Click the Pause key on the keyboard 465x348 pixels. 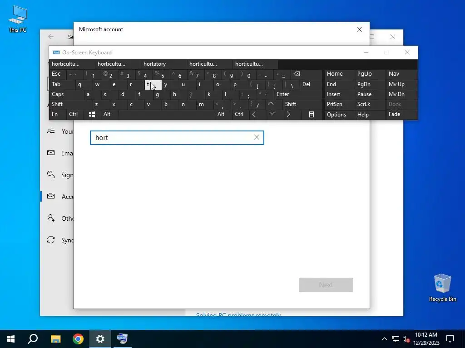tap(370, 94)
